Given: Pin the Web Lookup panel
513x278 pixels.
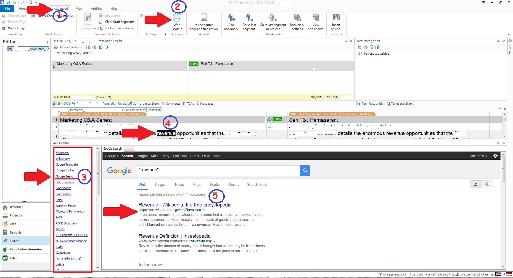Looking at the screenshot, I should coord(498,143).
